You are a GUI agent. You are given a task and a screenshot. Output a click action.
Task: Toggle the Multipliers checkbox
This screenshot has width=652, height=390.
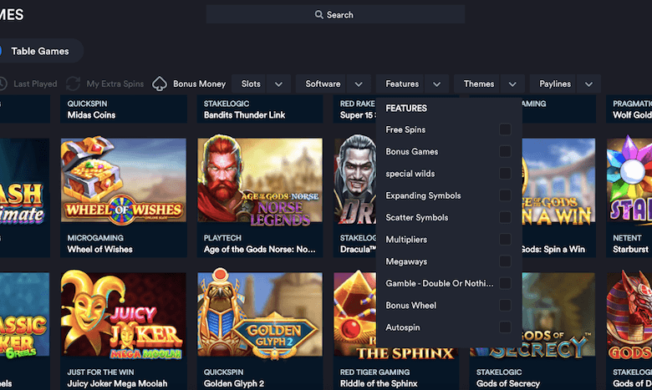[x=505, y=239]
